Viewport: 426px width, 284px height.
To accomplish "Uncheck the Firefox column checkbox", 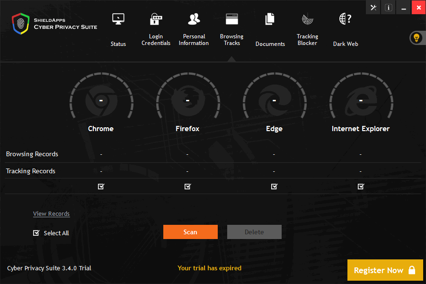I will 188,186.
